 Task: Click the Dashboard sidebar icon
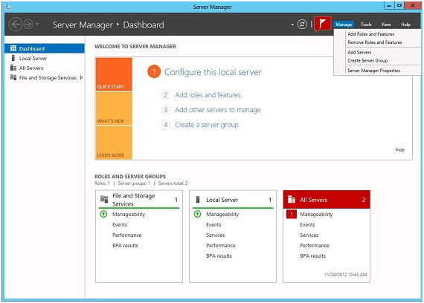[x=13, y=48]
